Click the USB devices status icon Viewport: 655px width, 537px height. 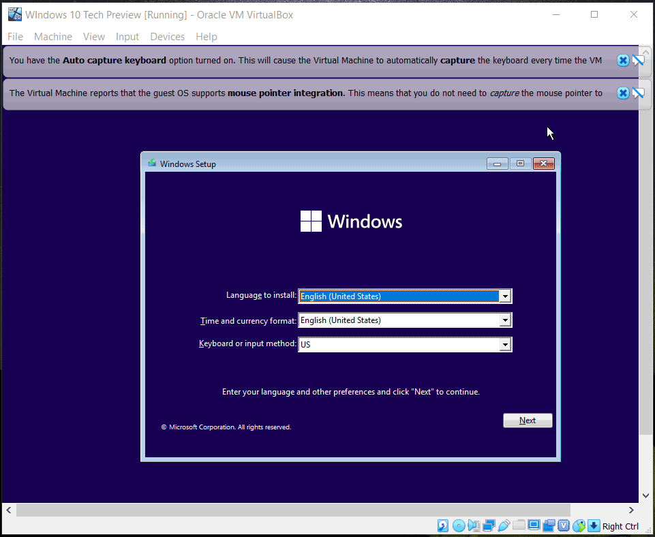click(x=504, y=525)
